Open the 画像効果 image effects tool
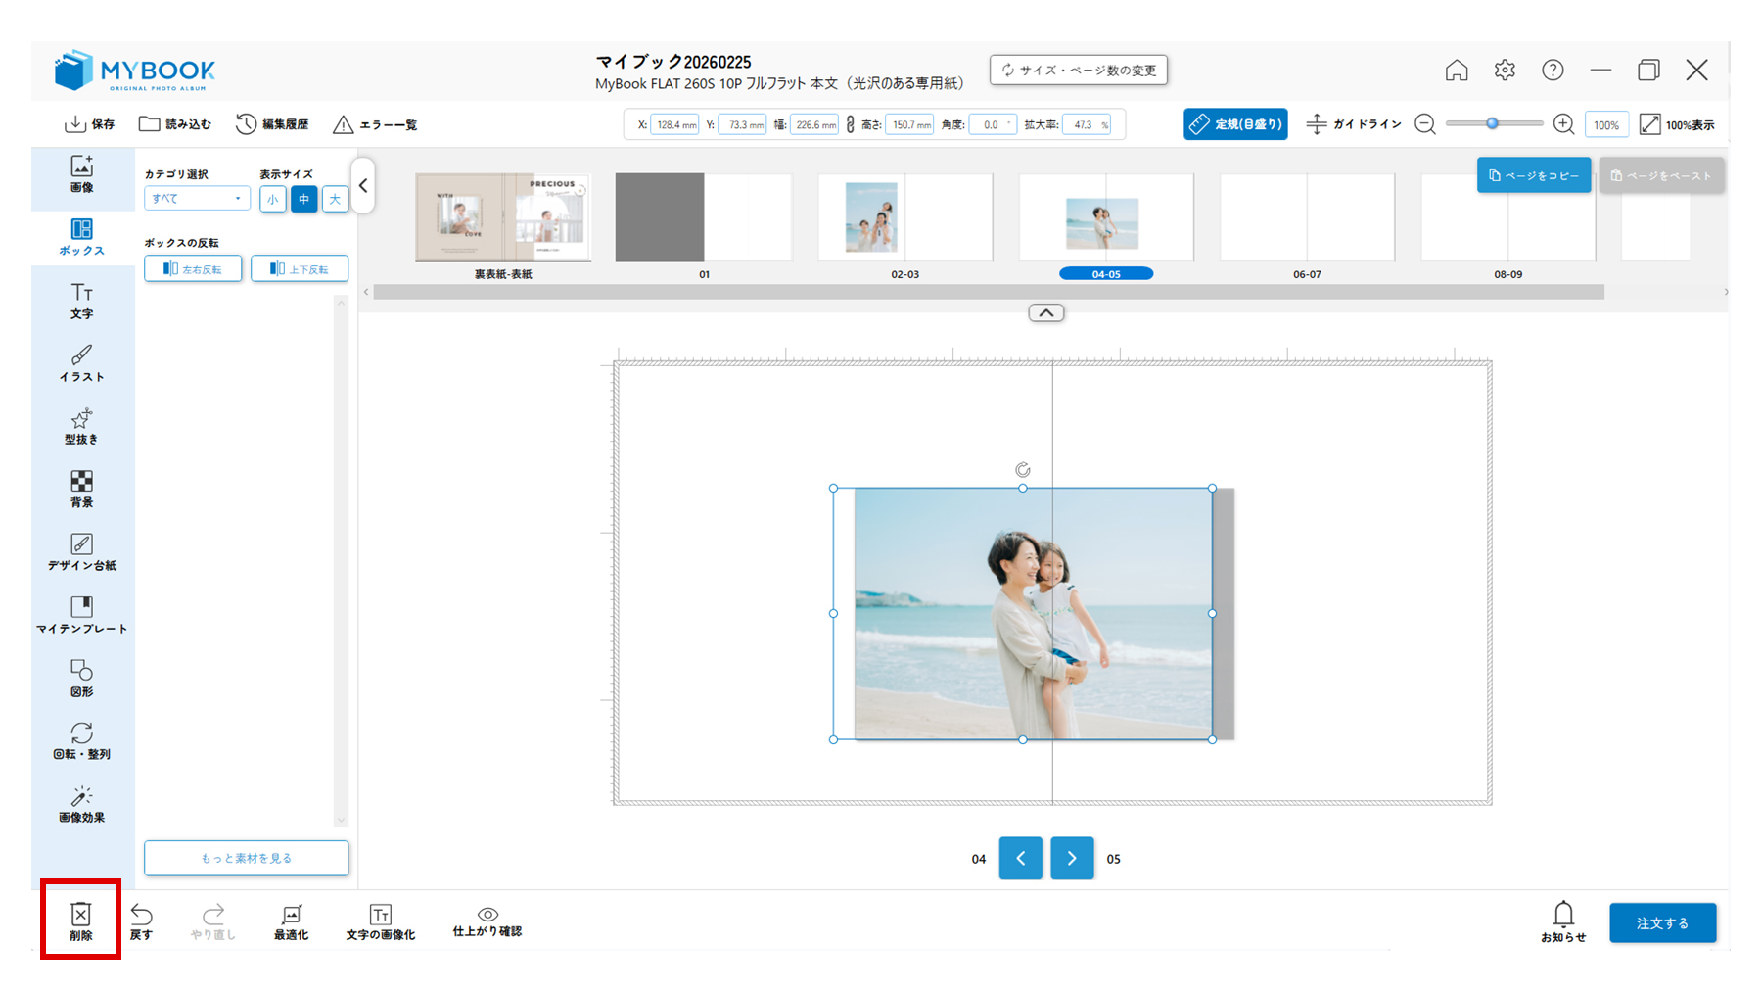 point(82,804)
